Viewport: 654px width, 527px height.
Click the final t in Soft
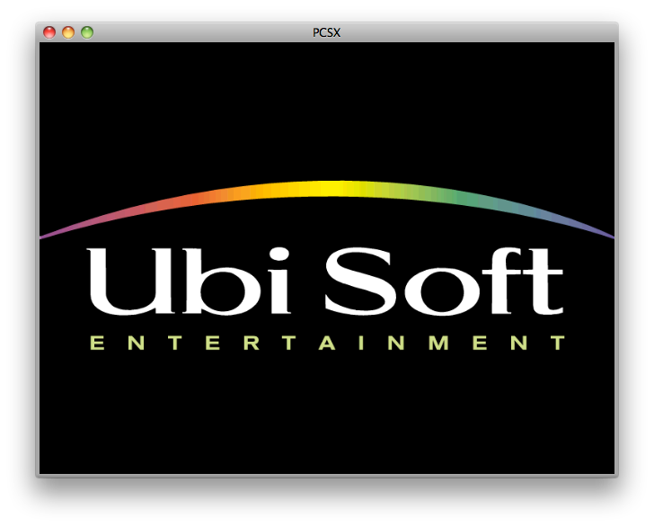(541, 285)
